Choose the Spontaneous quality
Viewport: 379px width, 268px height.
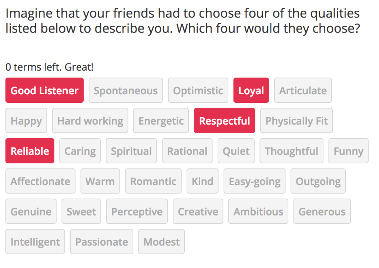125,91
